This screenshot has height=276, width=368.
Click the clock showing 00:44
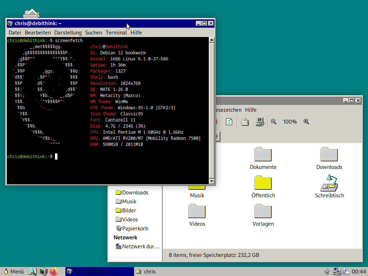tap(359, 272)
